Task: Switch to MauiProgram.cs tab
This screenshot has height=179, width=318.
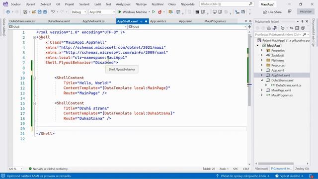Action: click(215, 21)
